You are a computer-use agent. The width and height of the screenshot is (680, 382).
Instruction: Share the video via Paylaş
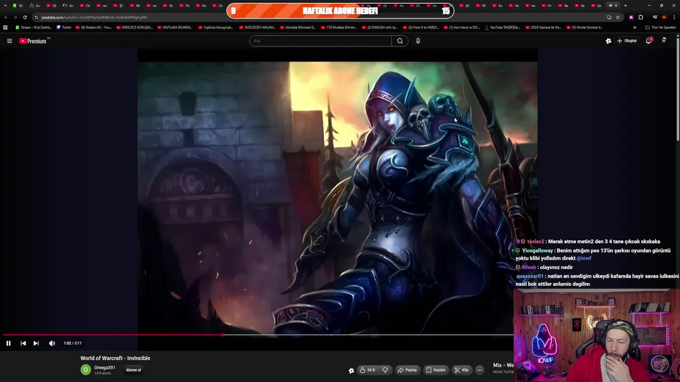pyautogui.click(x=407, y=370)
